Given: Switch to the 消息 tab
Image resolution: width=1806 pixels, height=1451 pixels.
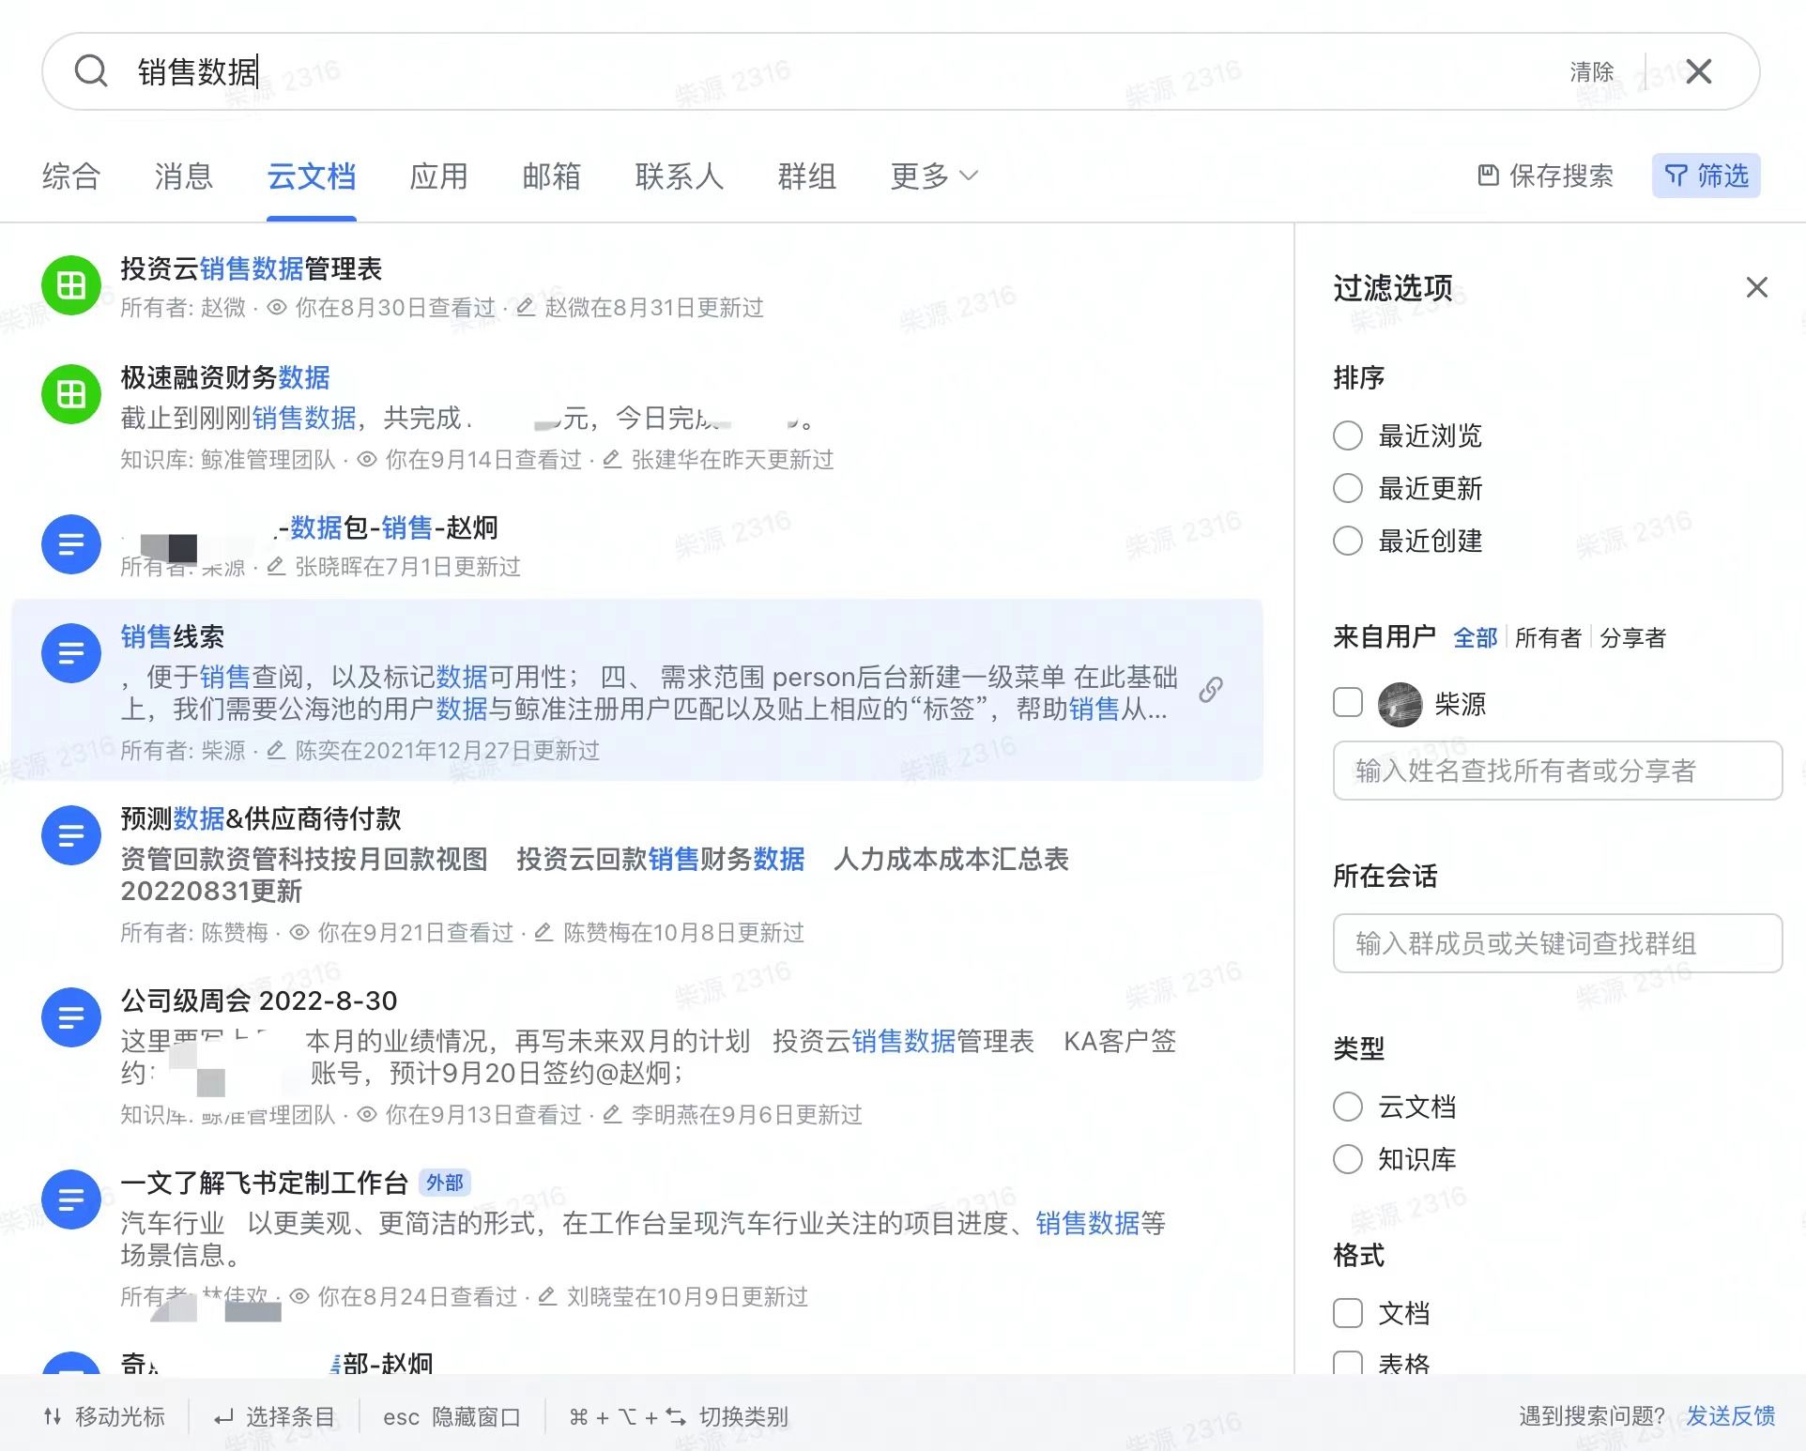Looking at the screenshot, I should pos(184,176).
